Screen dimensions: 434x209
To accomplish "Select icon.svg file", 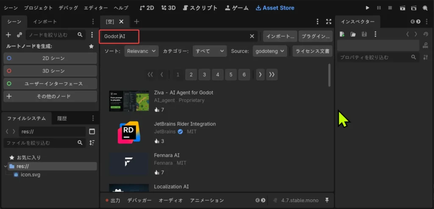I will click(x=31, y=175).
